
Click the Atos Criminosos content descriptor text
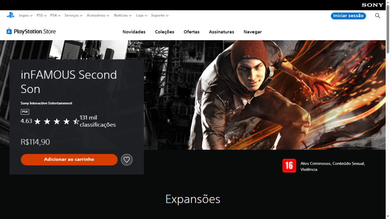(332, 167)
